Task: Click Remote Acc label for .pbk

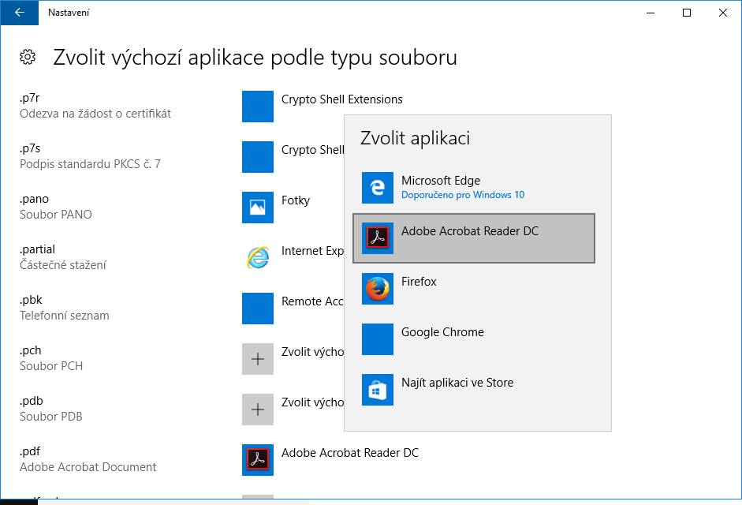Action: coord(312,301)
